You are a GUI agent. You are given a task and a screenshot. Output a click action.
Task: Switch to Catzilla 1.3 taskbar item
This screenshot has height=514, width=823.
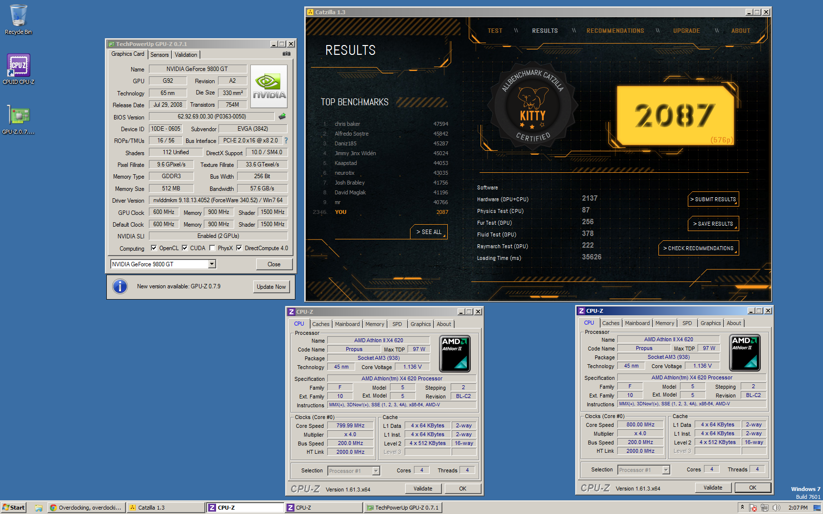(x=166, y=508)
